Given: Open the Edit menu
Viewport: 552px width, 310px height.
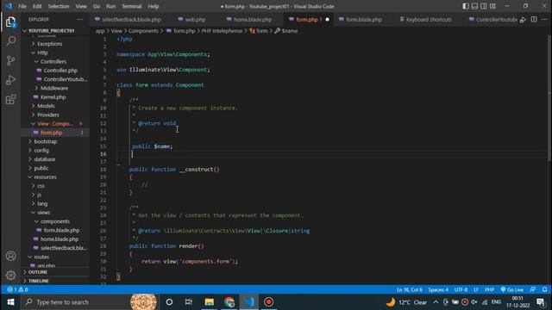Looking at the screenshot, I should tap(37, 6).
